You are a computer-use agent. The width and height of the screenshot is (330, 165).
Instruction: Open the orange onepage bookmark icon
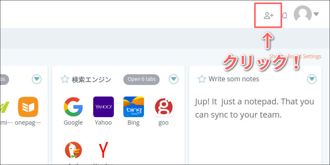pyautogui.click(x=28, y=107)
